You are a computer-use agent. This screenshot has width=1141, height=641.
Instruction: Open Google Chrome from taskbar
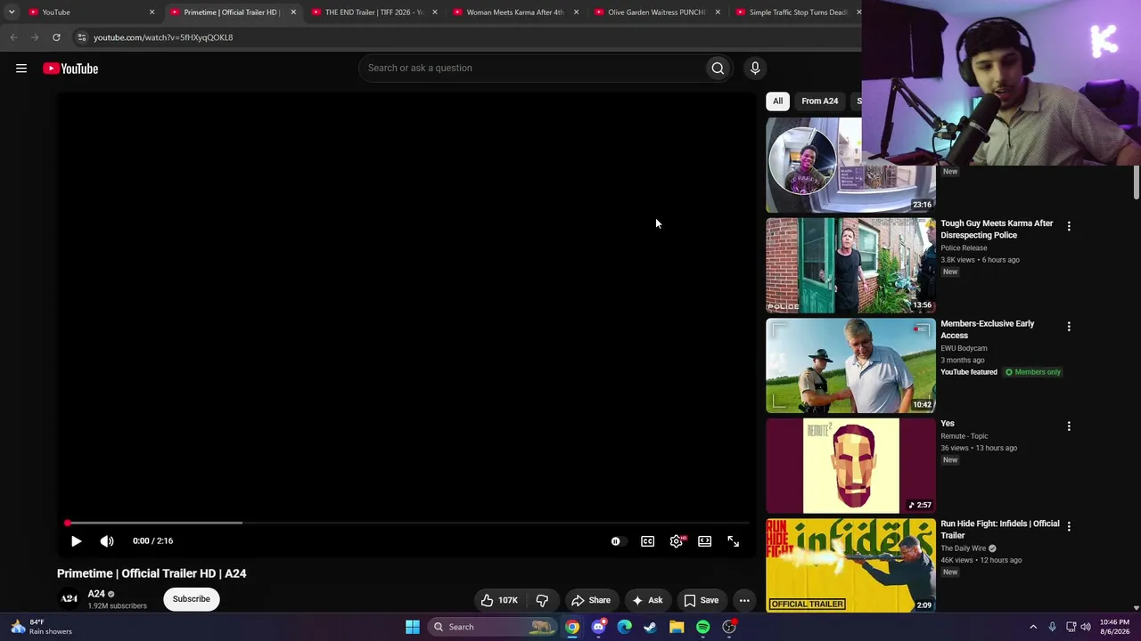coord(572,627)
